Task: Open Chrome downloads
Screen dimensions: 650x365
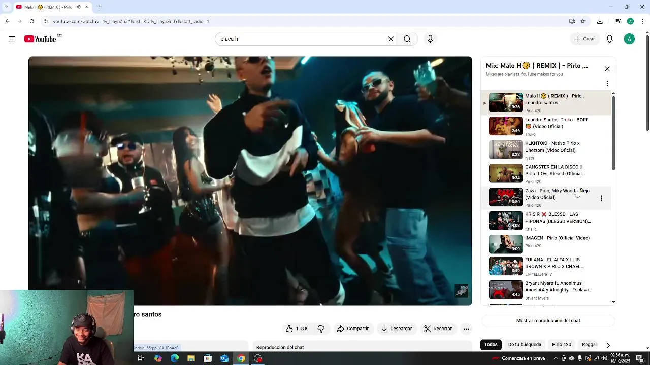Action: [x=600, y=21]
